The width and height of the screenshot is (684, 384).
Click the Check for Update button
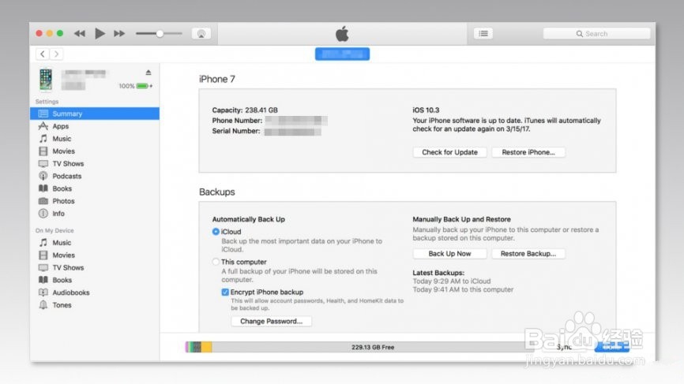(449, 152)
